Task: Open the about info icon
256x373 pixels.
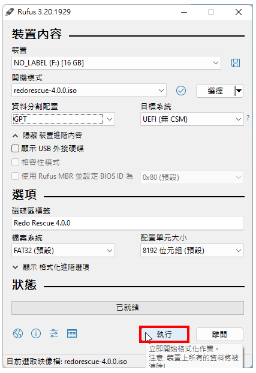Action: [x=36, y=333]
